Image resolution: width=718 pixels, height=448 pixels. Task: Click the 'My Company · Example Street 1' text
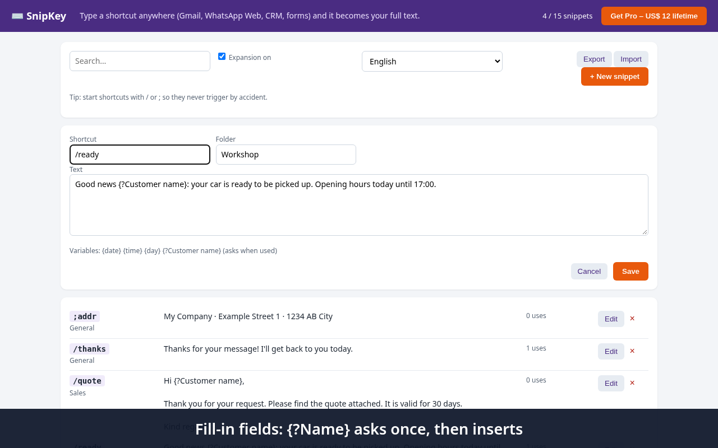click(248, 316)
